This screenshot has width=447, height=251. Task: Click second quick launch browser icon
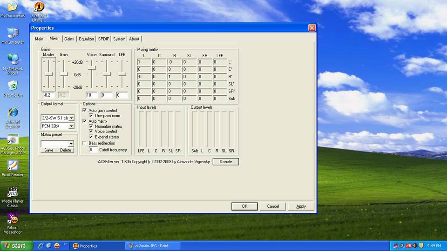[49, 245]
